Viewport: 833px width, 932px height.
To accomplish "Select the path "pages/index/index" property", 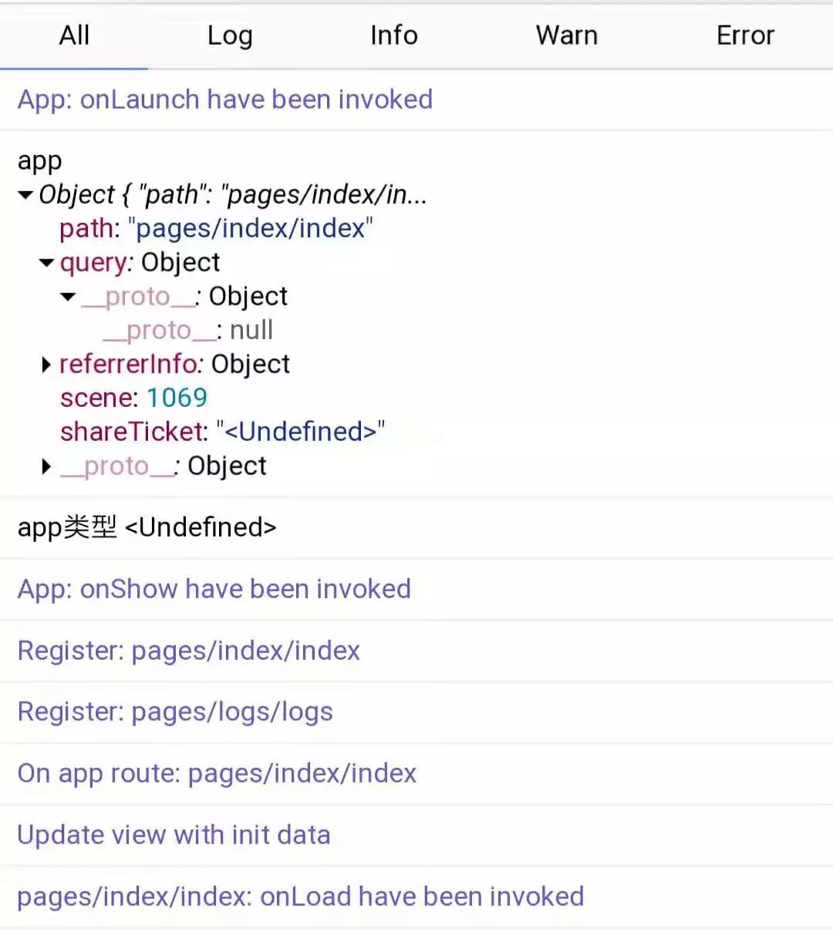I will point(216,229).
